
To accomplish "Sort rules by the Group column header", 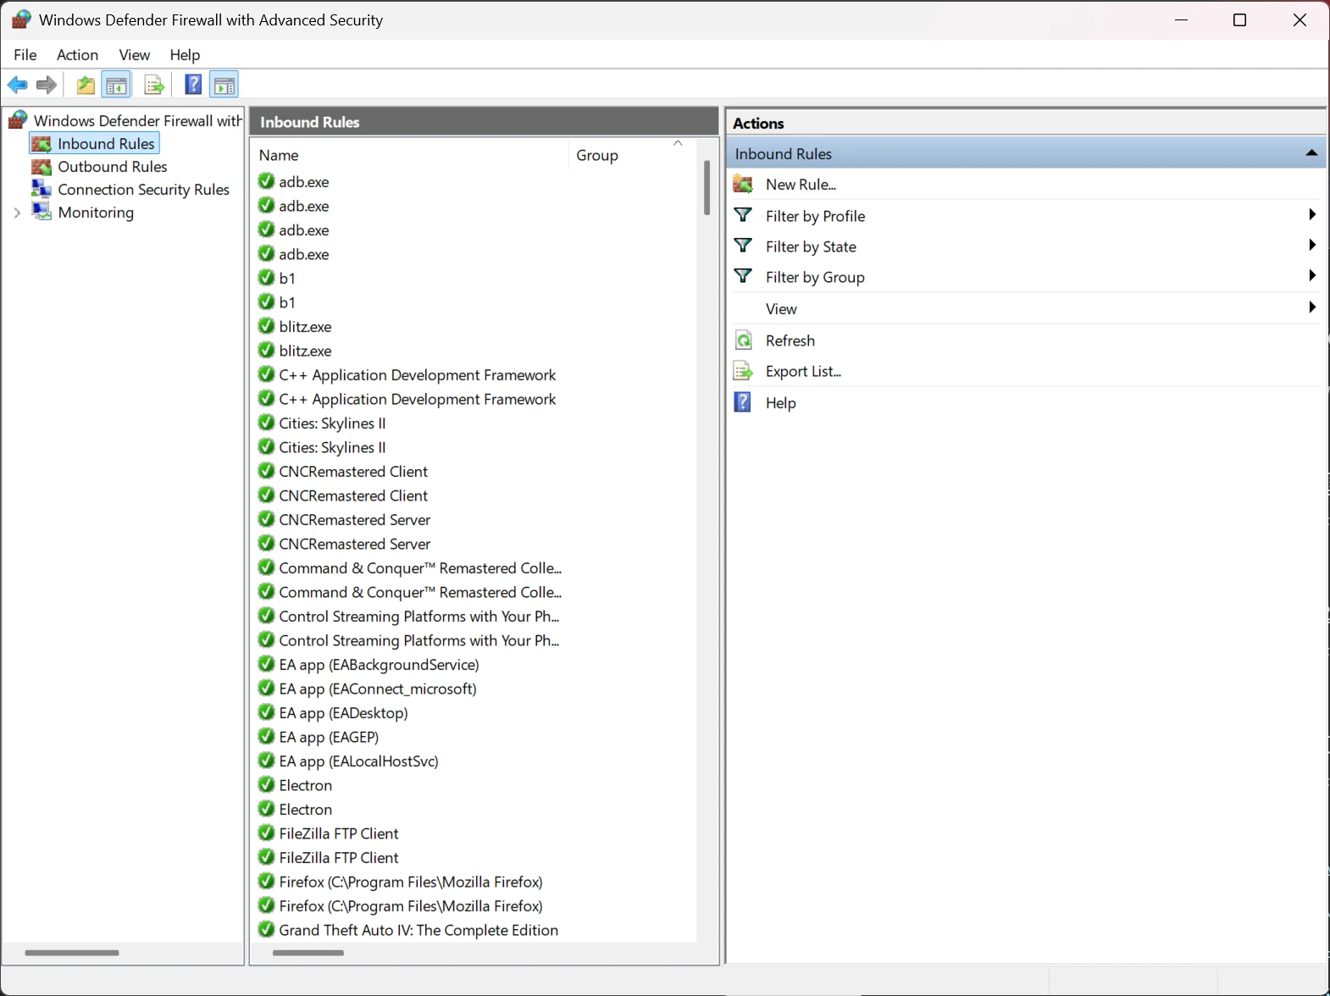I will (x=597, y=155).
